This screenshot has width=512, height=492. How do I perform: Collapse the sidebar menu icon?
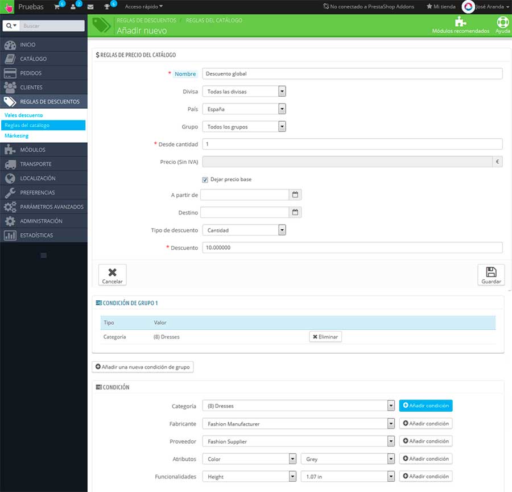[x=43, y=255]
